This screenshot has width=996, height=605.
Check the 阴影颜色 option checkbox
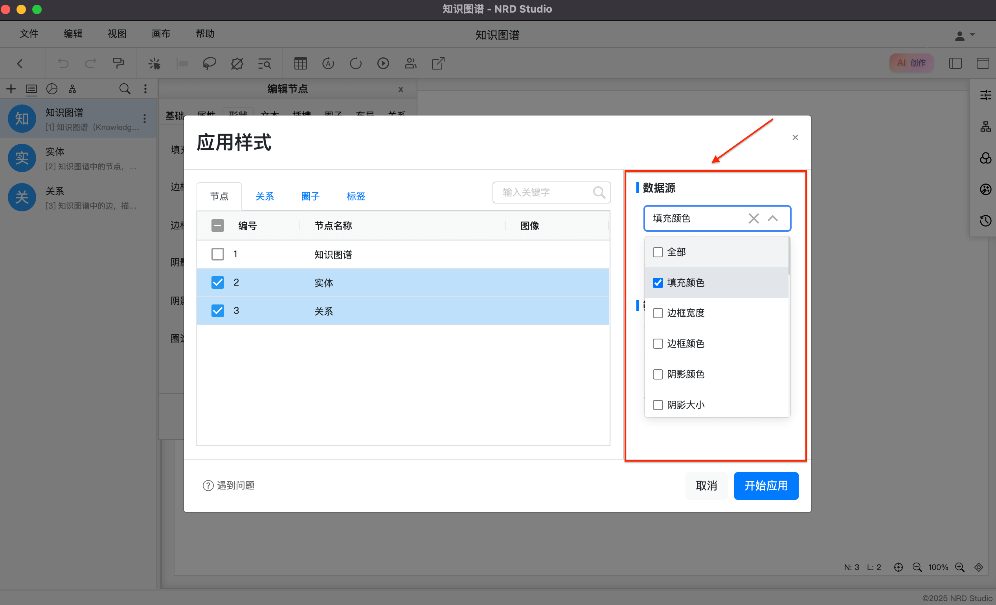tap(658, 375)
